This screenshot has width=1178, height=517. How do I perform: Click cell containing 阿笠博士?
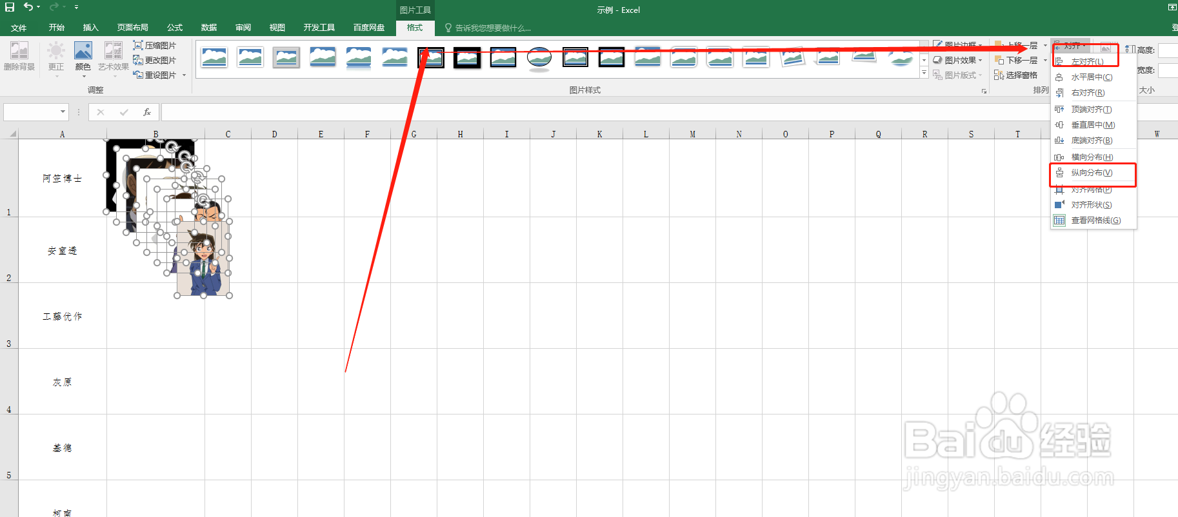(63, 179)
